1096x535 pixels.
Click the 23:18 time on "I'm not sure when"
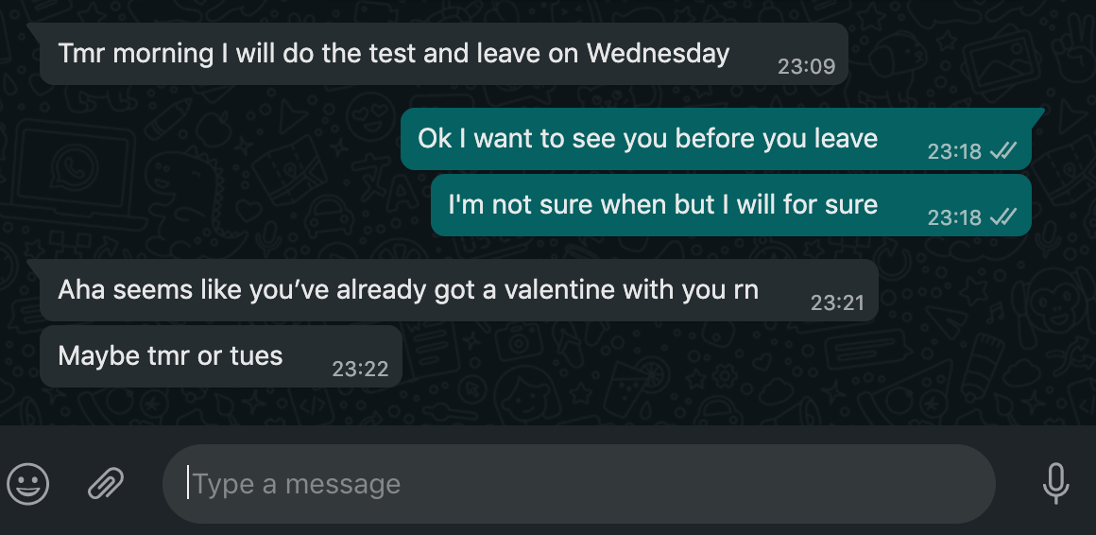(x=955, y=217)
